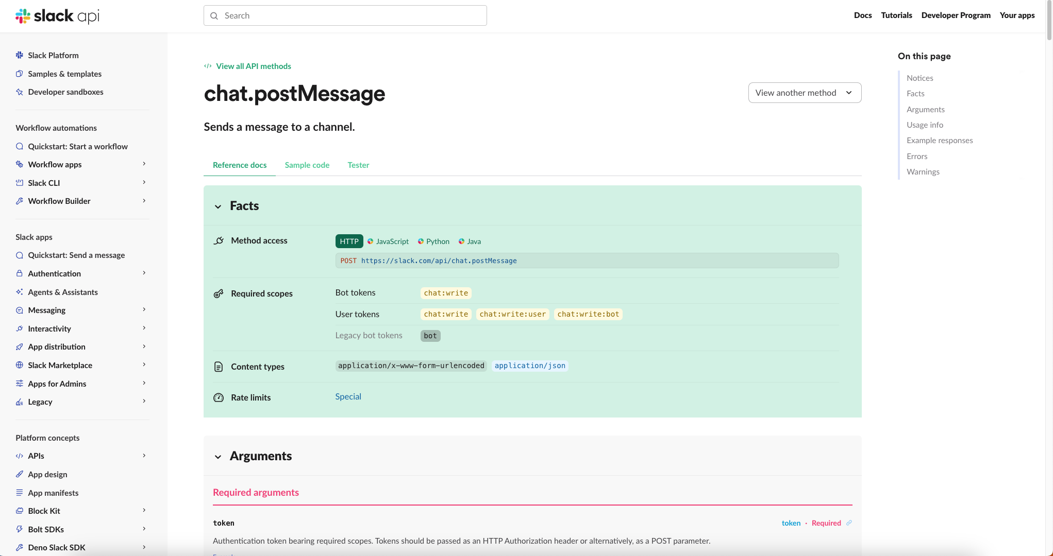Click the Developer sandboxes icon
Image resolution: width=1053 pixels, height=556 pixels.
point(20,92)
